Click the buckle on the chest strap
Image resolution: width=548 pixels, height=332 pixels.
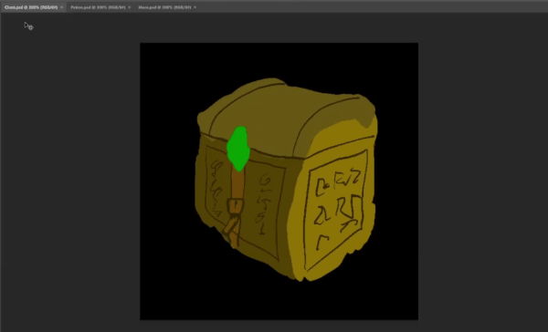pos(236,206)
